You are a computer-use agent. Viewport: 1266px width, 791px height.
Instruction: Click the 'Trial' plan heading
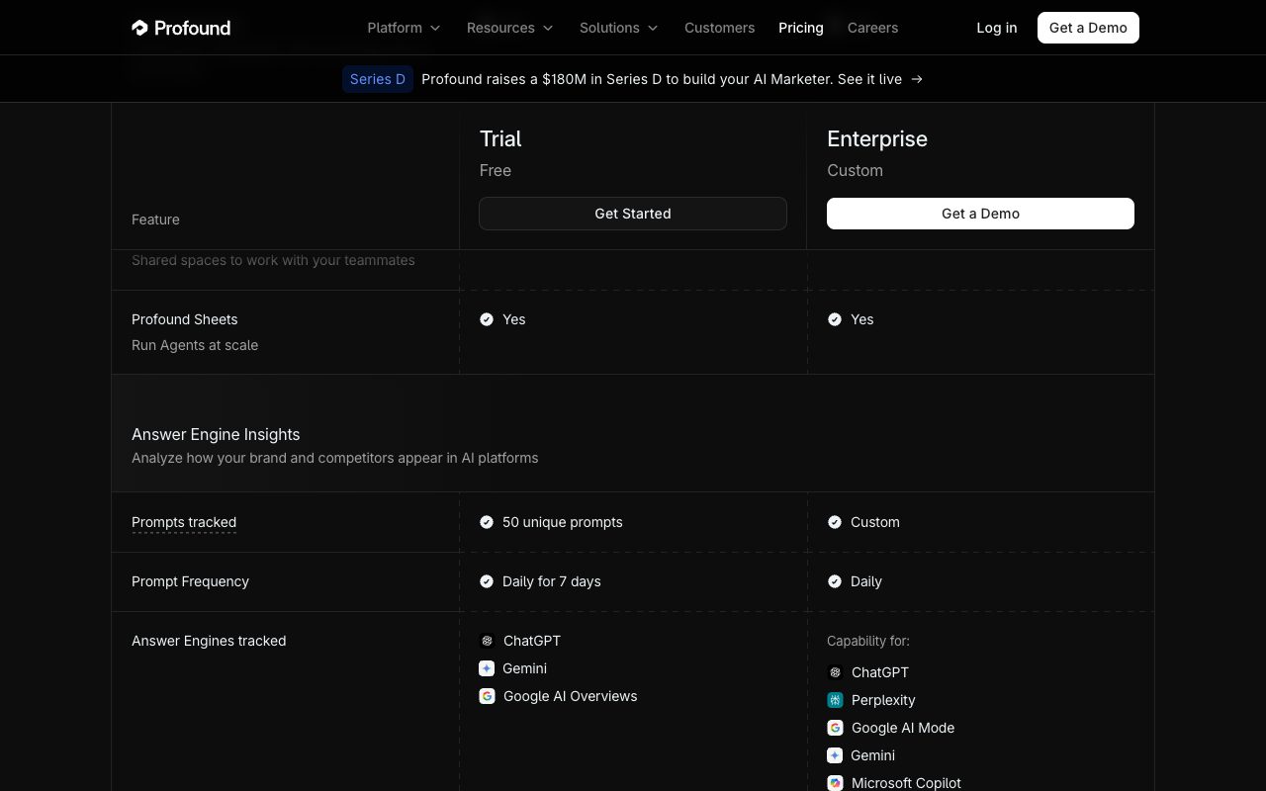click(500, 138)
